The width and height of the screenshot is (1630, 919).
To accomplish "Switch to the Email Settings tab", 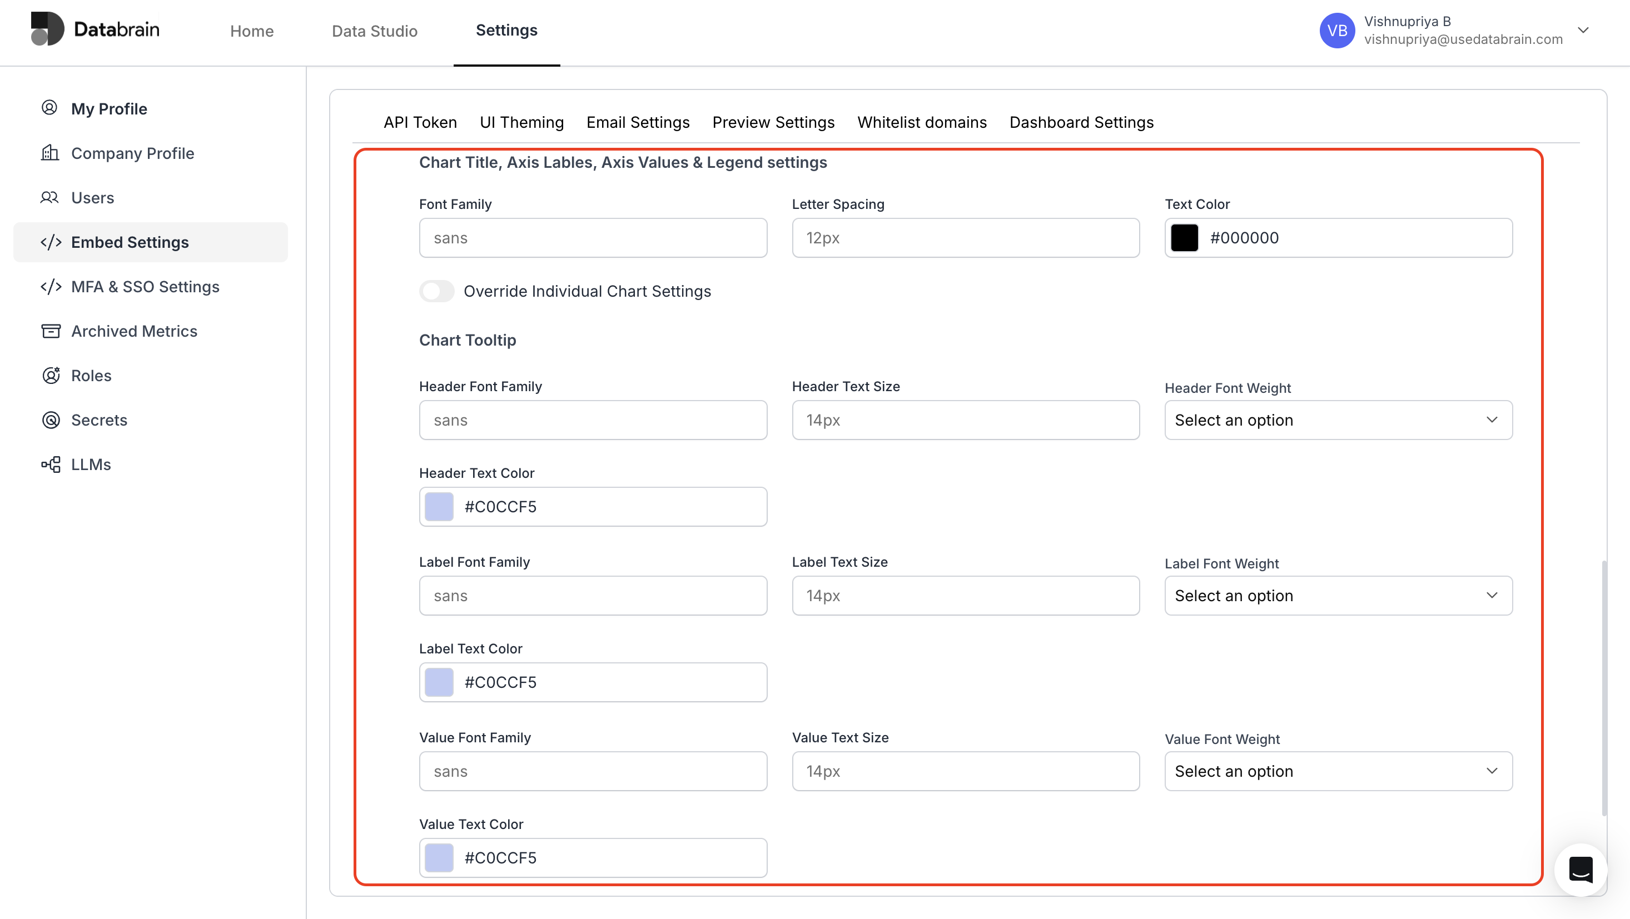I will pyautogui.click(x=638, y=122).
